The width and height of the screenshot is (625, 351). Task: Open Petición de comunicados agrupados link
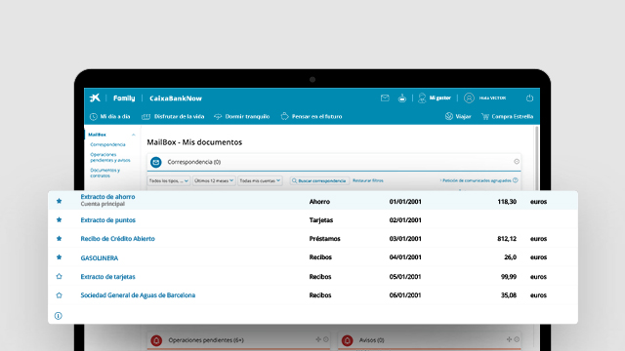(477, 180)
